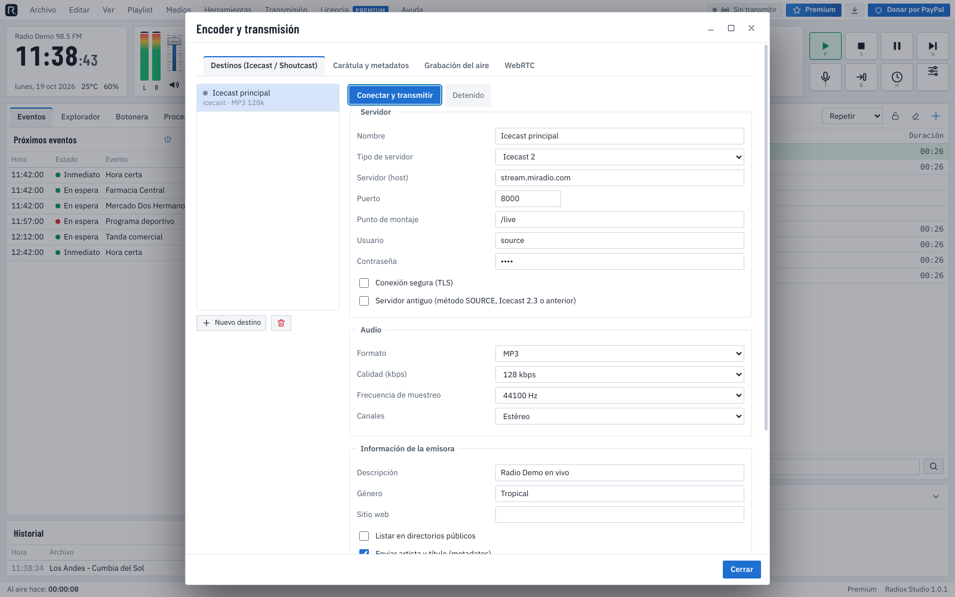Click the Stop playback button
955x597 pixels.
point(861,46)
